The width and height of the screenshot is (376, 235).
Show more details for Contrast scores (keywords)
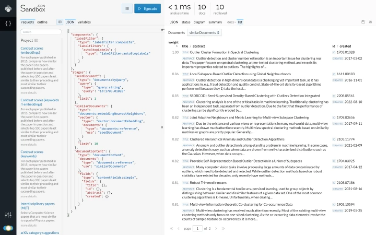(29, 196)
